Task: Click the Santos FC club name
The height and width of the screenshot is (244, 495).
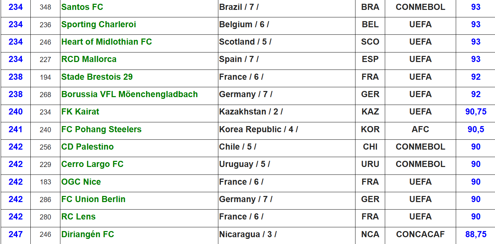Action: (82, 7)
